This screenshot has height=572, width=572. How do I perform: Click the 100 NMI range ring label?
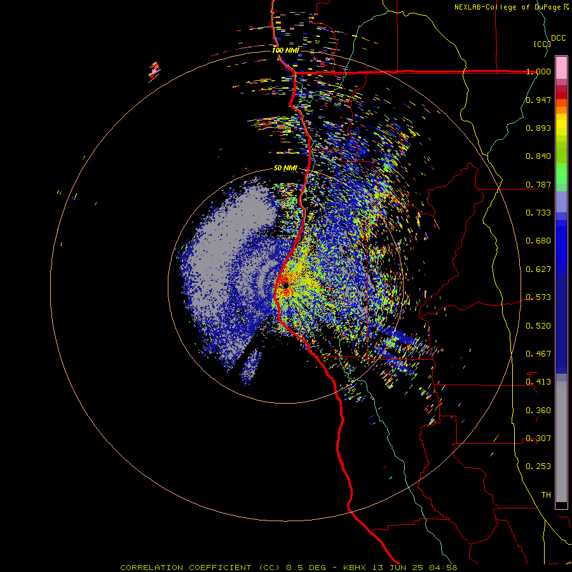pyautogui.click(x=285, y=50)
